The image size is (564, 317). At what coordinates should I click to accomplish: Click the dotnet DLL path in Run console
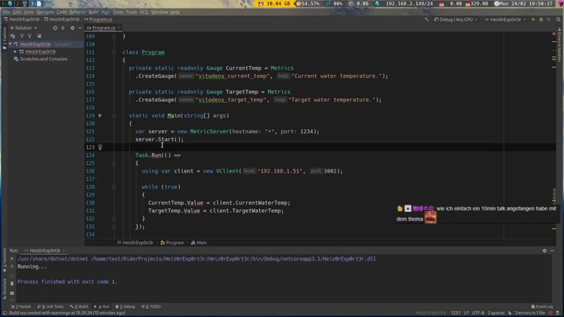coord(197,259)
